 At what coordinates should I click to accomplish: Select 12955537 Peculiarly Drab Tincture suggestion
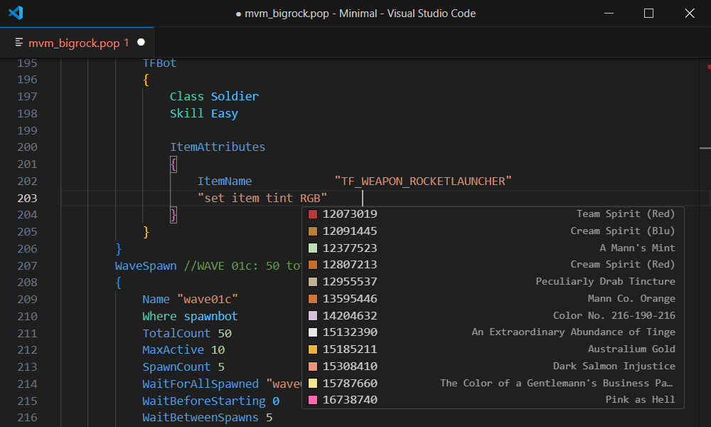(x=493, y=281)
